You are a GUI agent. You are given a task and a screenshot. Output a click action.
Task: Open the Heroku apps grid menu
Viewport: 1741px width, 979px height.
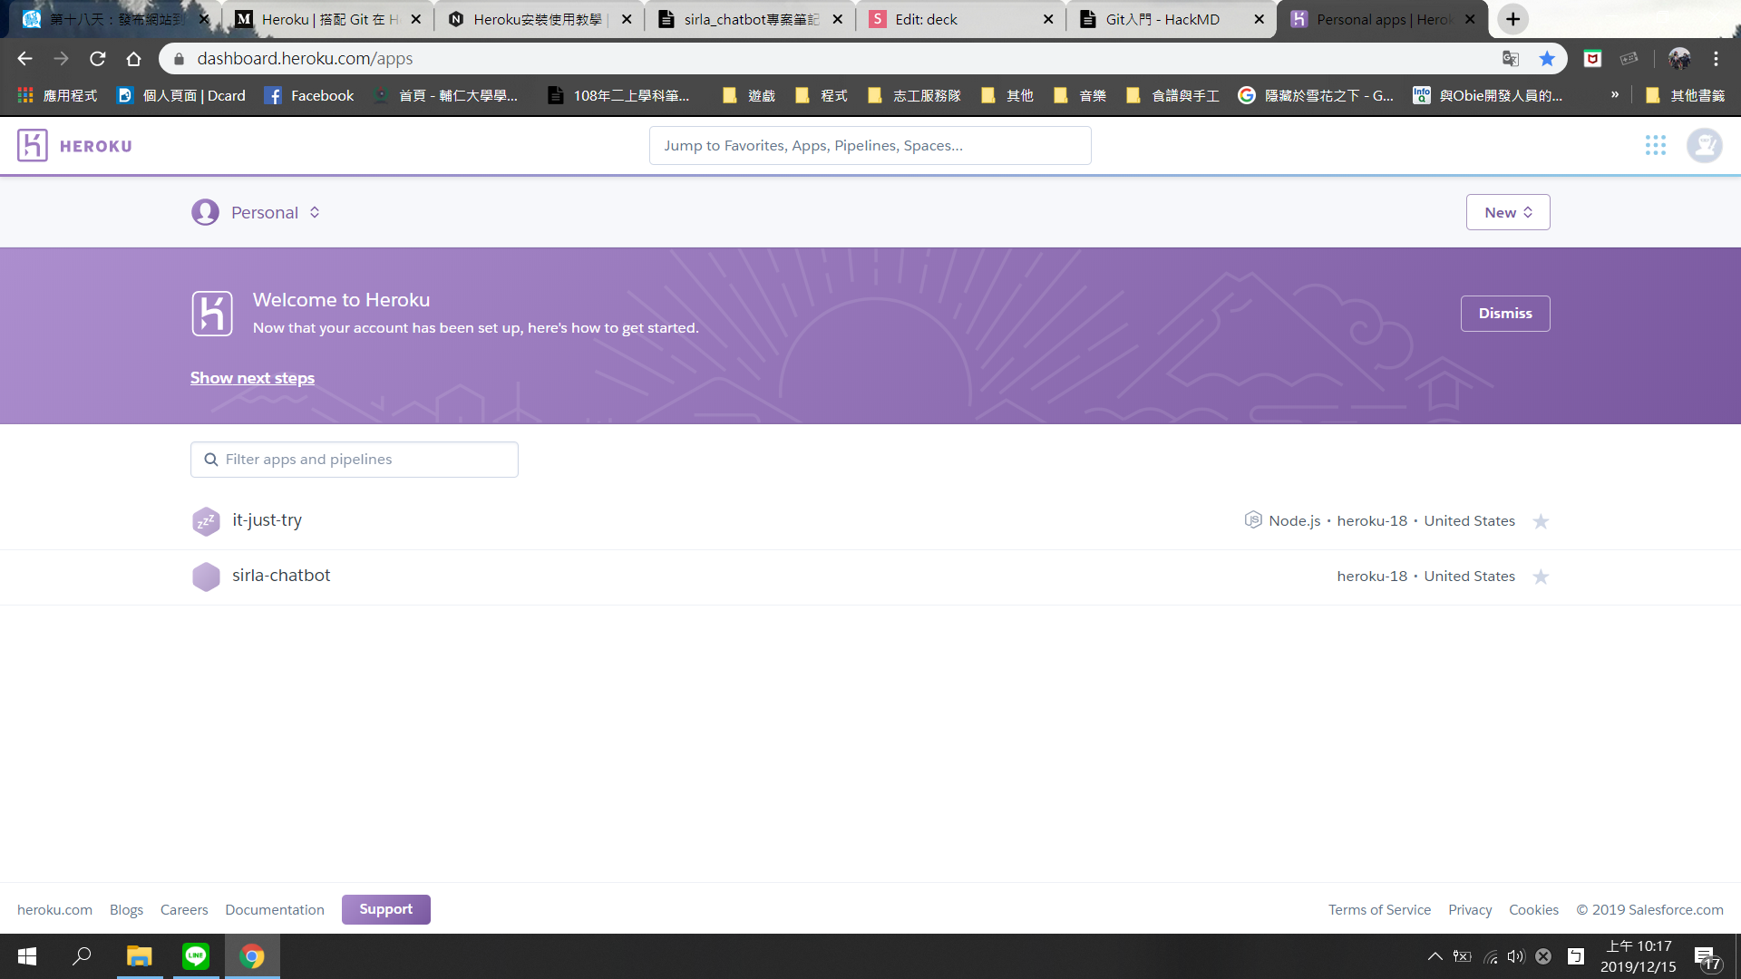click(1655, 146)
